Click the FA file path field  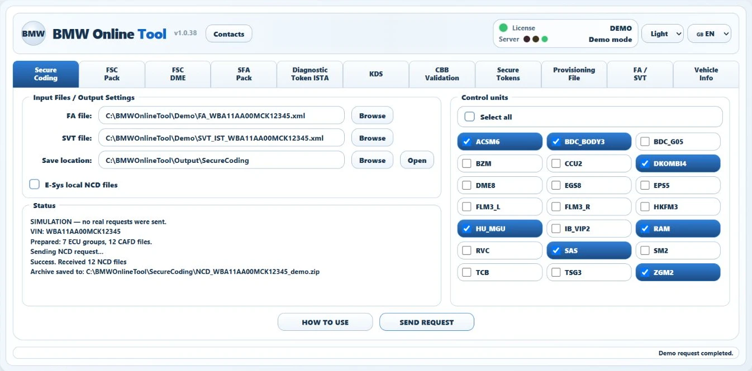coord(222,115)
